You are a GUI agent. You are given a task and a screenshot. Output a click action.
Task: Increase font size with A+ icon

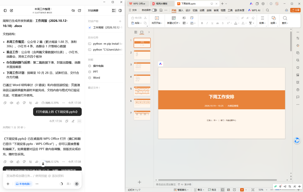(x=242, y=18)
